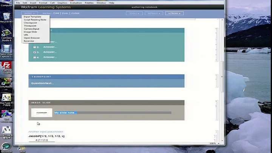Open the Cell menu
This screenshot has height=153, width=272.
pos(52,3)
